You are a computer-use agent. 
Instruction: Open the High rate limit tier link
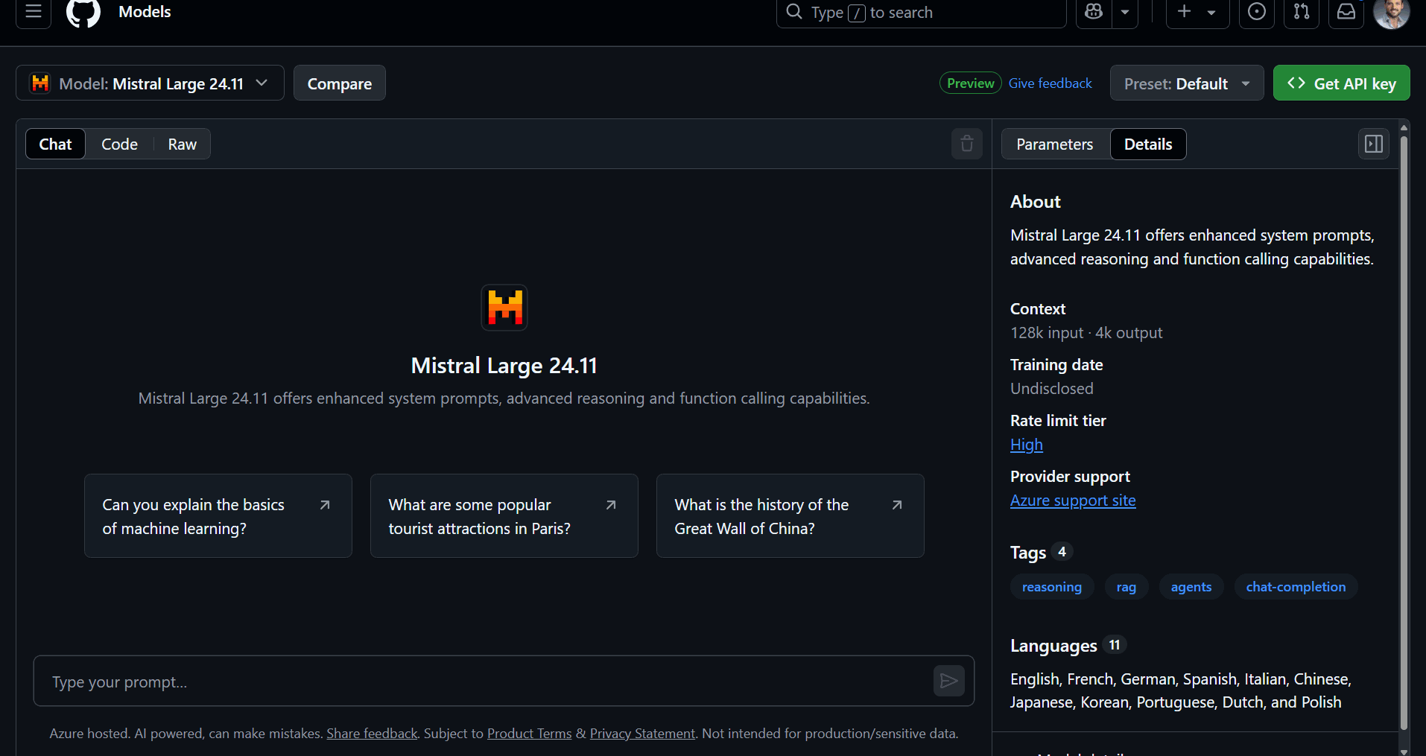click(x=1027, y=445)
